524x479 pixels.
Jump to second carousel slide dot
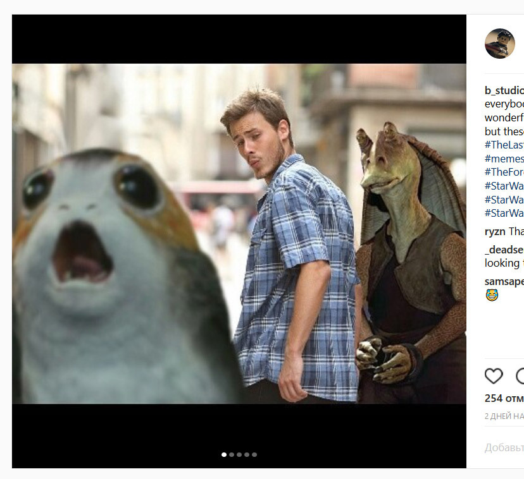coord(232,454)
